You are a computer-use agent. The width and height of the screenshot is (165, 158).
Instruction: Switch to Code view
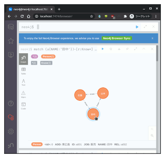[24, 106]
